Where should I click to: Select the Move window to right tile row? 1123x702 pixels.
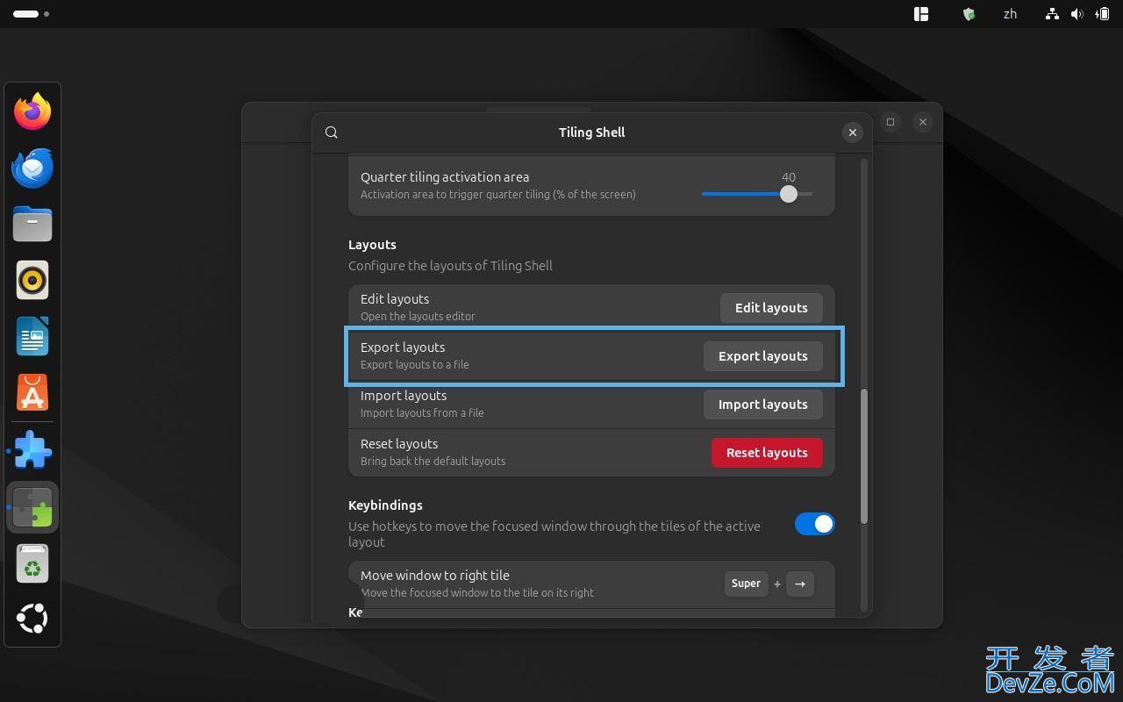point(591,584)
